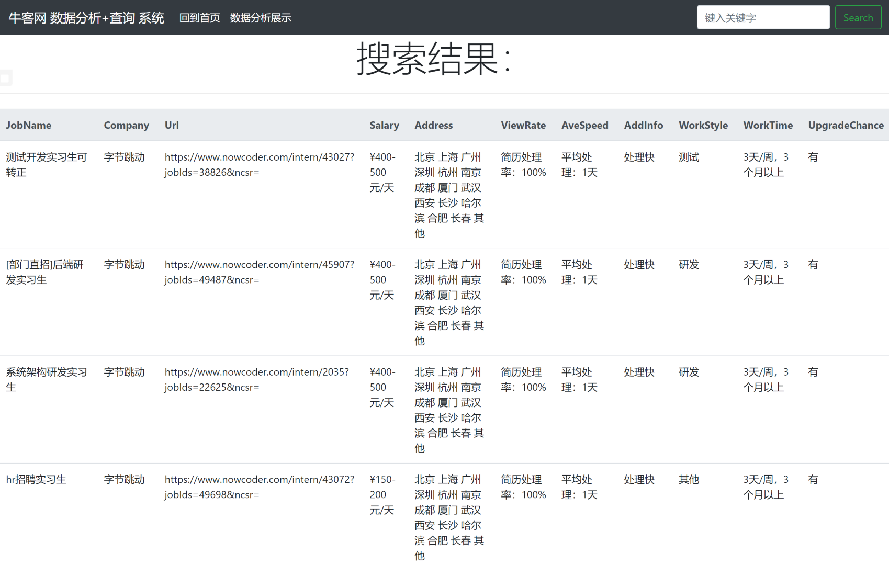This screenshot has width=889, height=565.
Task: Click the Search button
Action: click(858, 17)
